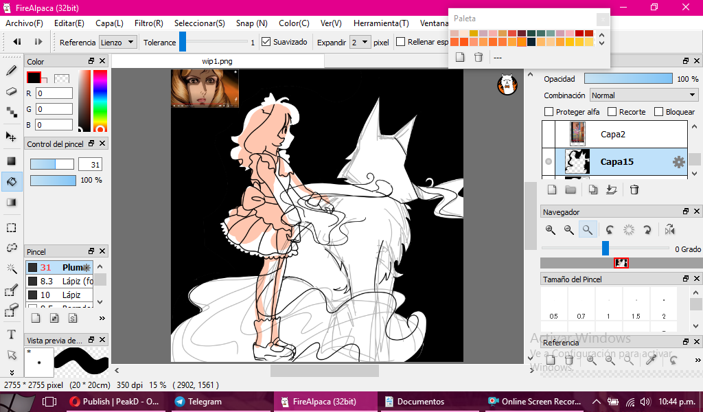
Task: Select the Move tool
Action: point(12,137)
